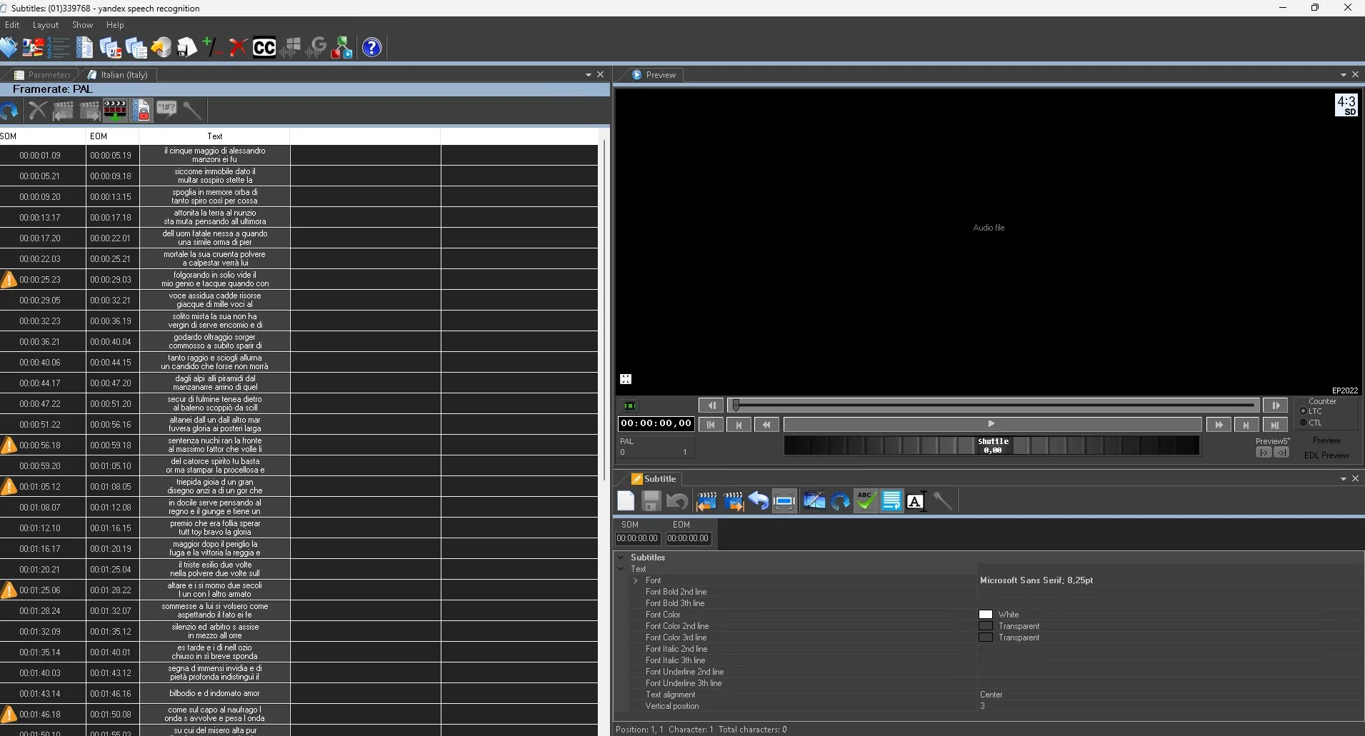Click the blank new subtitle page icon
This screenshot has width=1365, height=736.
tap(626, 501)
